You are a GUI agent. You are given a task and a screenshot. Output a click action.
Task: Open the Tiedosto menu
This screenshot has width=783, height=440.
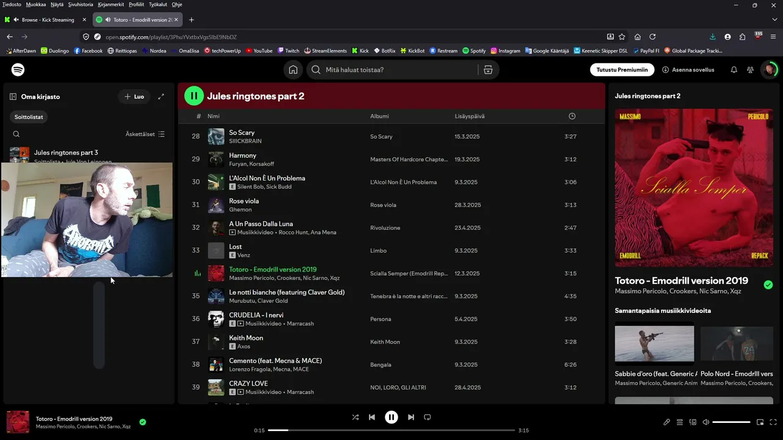pyautogui.click(x=12, y=4)
